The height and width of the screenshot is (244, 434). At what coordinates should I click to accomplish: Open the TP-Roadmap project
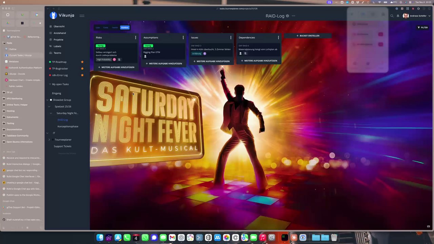coord(59,62)
